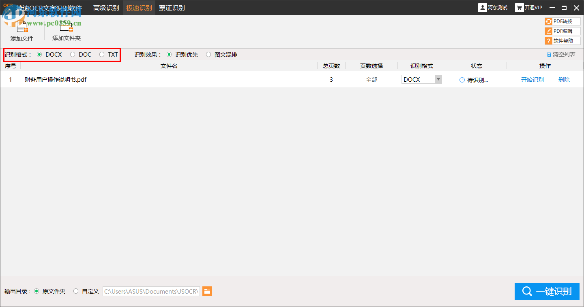
Task: Open 软件帮助 software help
Action: pos(563,40)
